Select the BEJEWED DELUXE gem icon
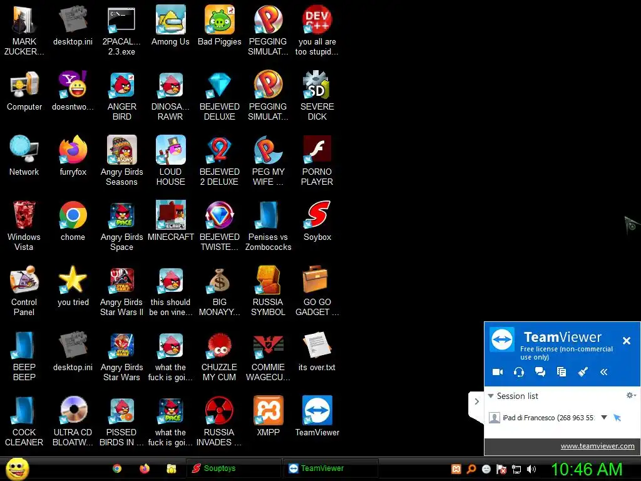641x481 pixels. 220,96
